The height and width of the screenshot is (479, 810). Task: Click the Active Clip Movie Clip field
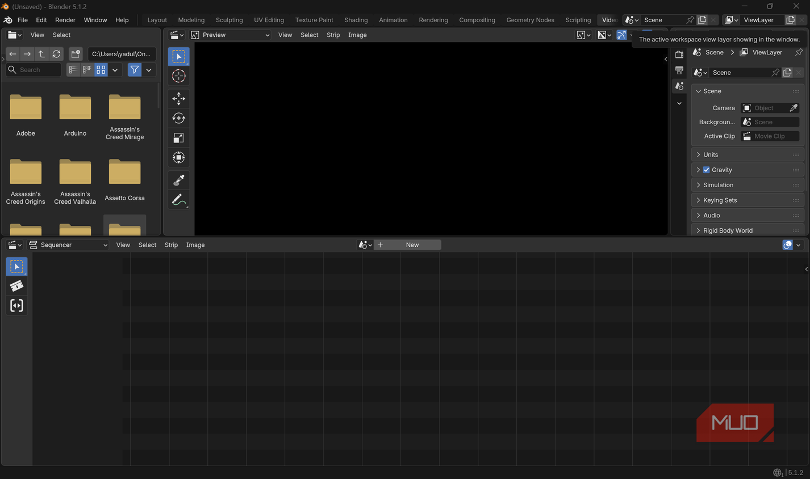point(770,136)
